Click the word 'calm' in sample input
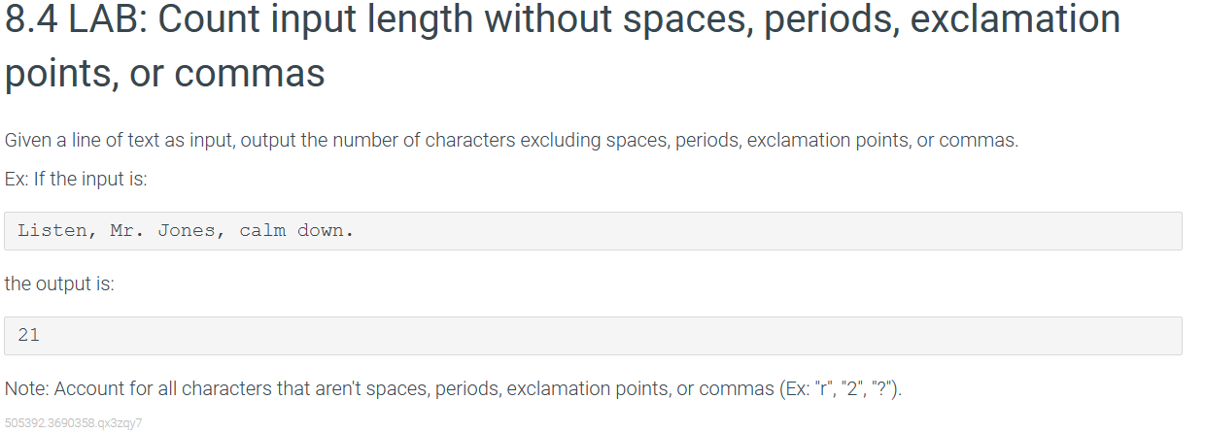1205x433 pixels. pyautogui.click(x=262, y=231)
